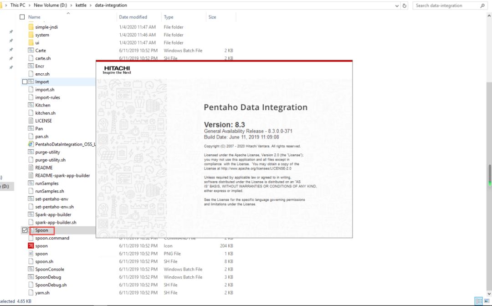Click the README file icon
Viewport: 492px width, 306px height.
click(31, 168)
